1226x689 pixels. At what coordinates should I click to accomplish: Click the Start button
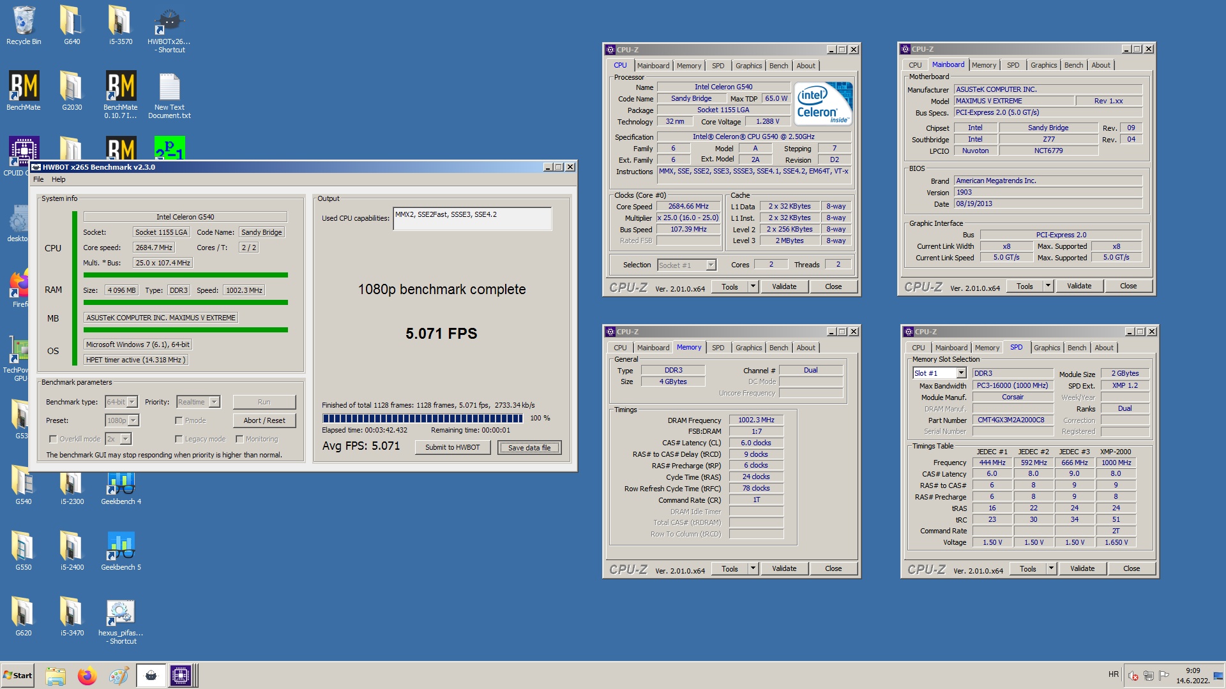17,676
